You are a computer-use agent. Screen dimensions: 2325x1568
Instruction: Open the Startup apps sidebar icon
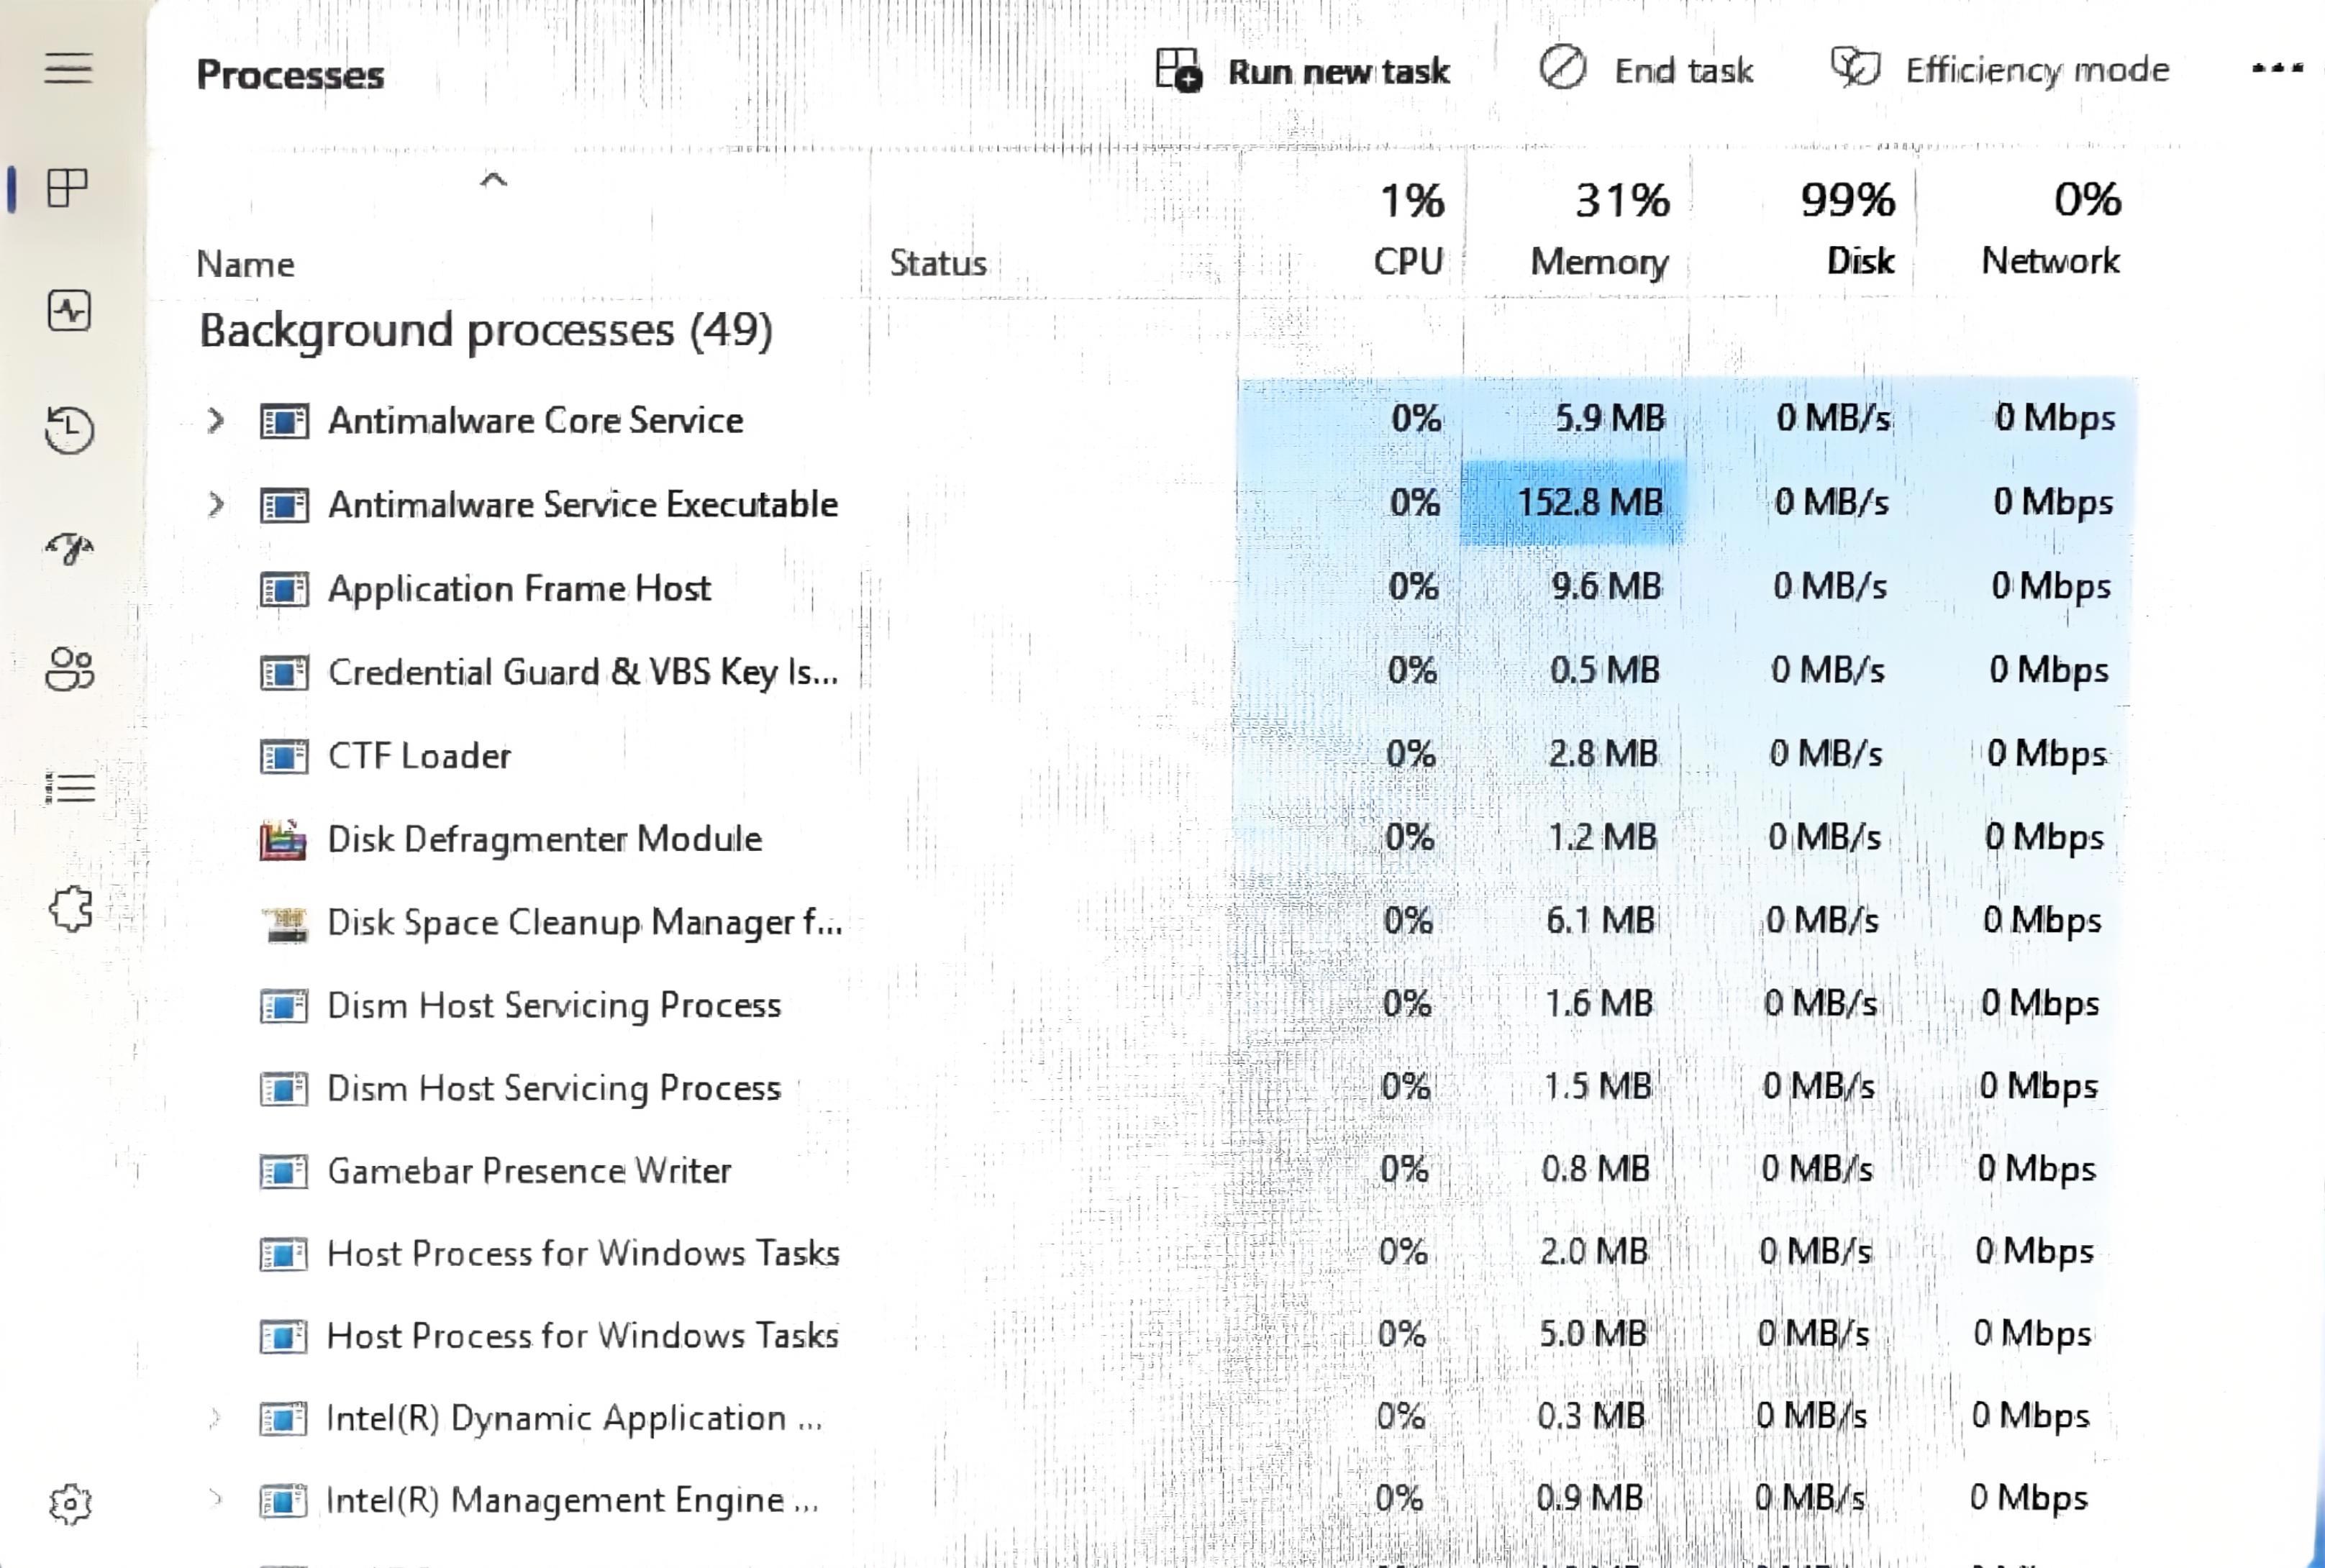69,548
